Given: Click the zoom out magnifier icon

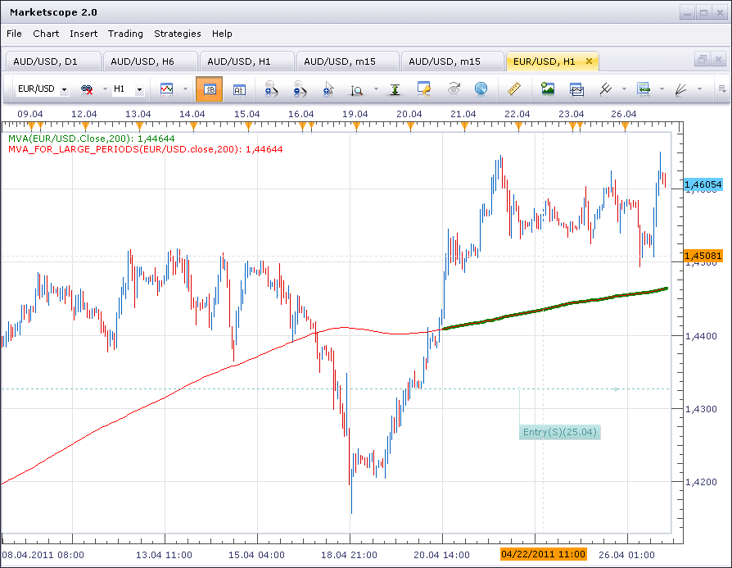Looking at the screenshot, I should (x=300, y=89).
